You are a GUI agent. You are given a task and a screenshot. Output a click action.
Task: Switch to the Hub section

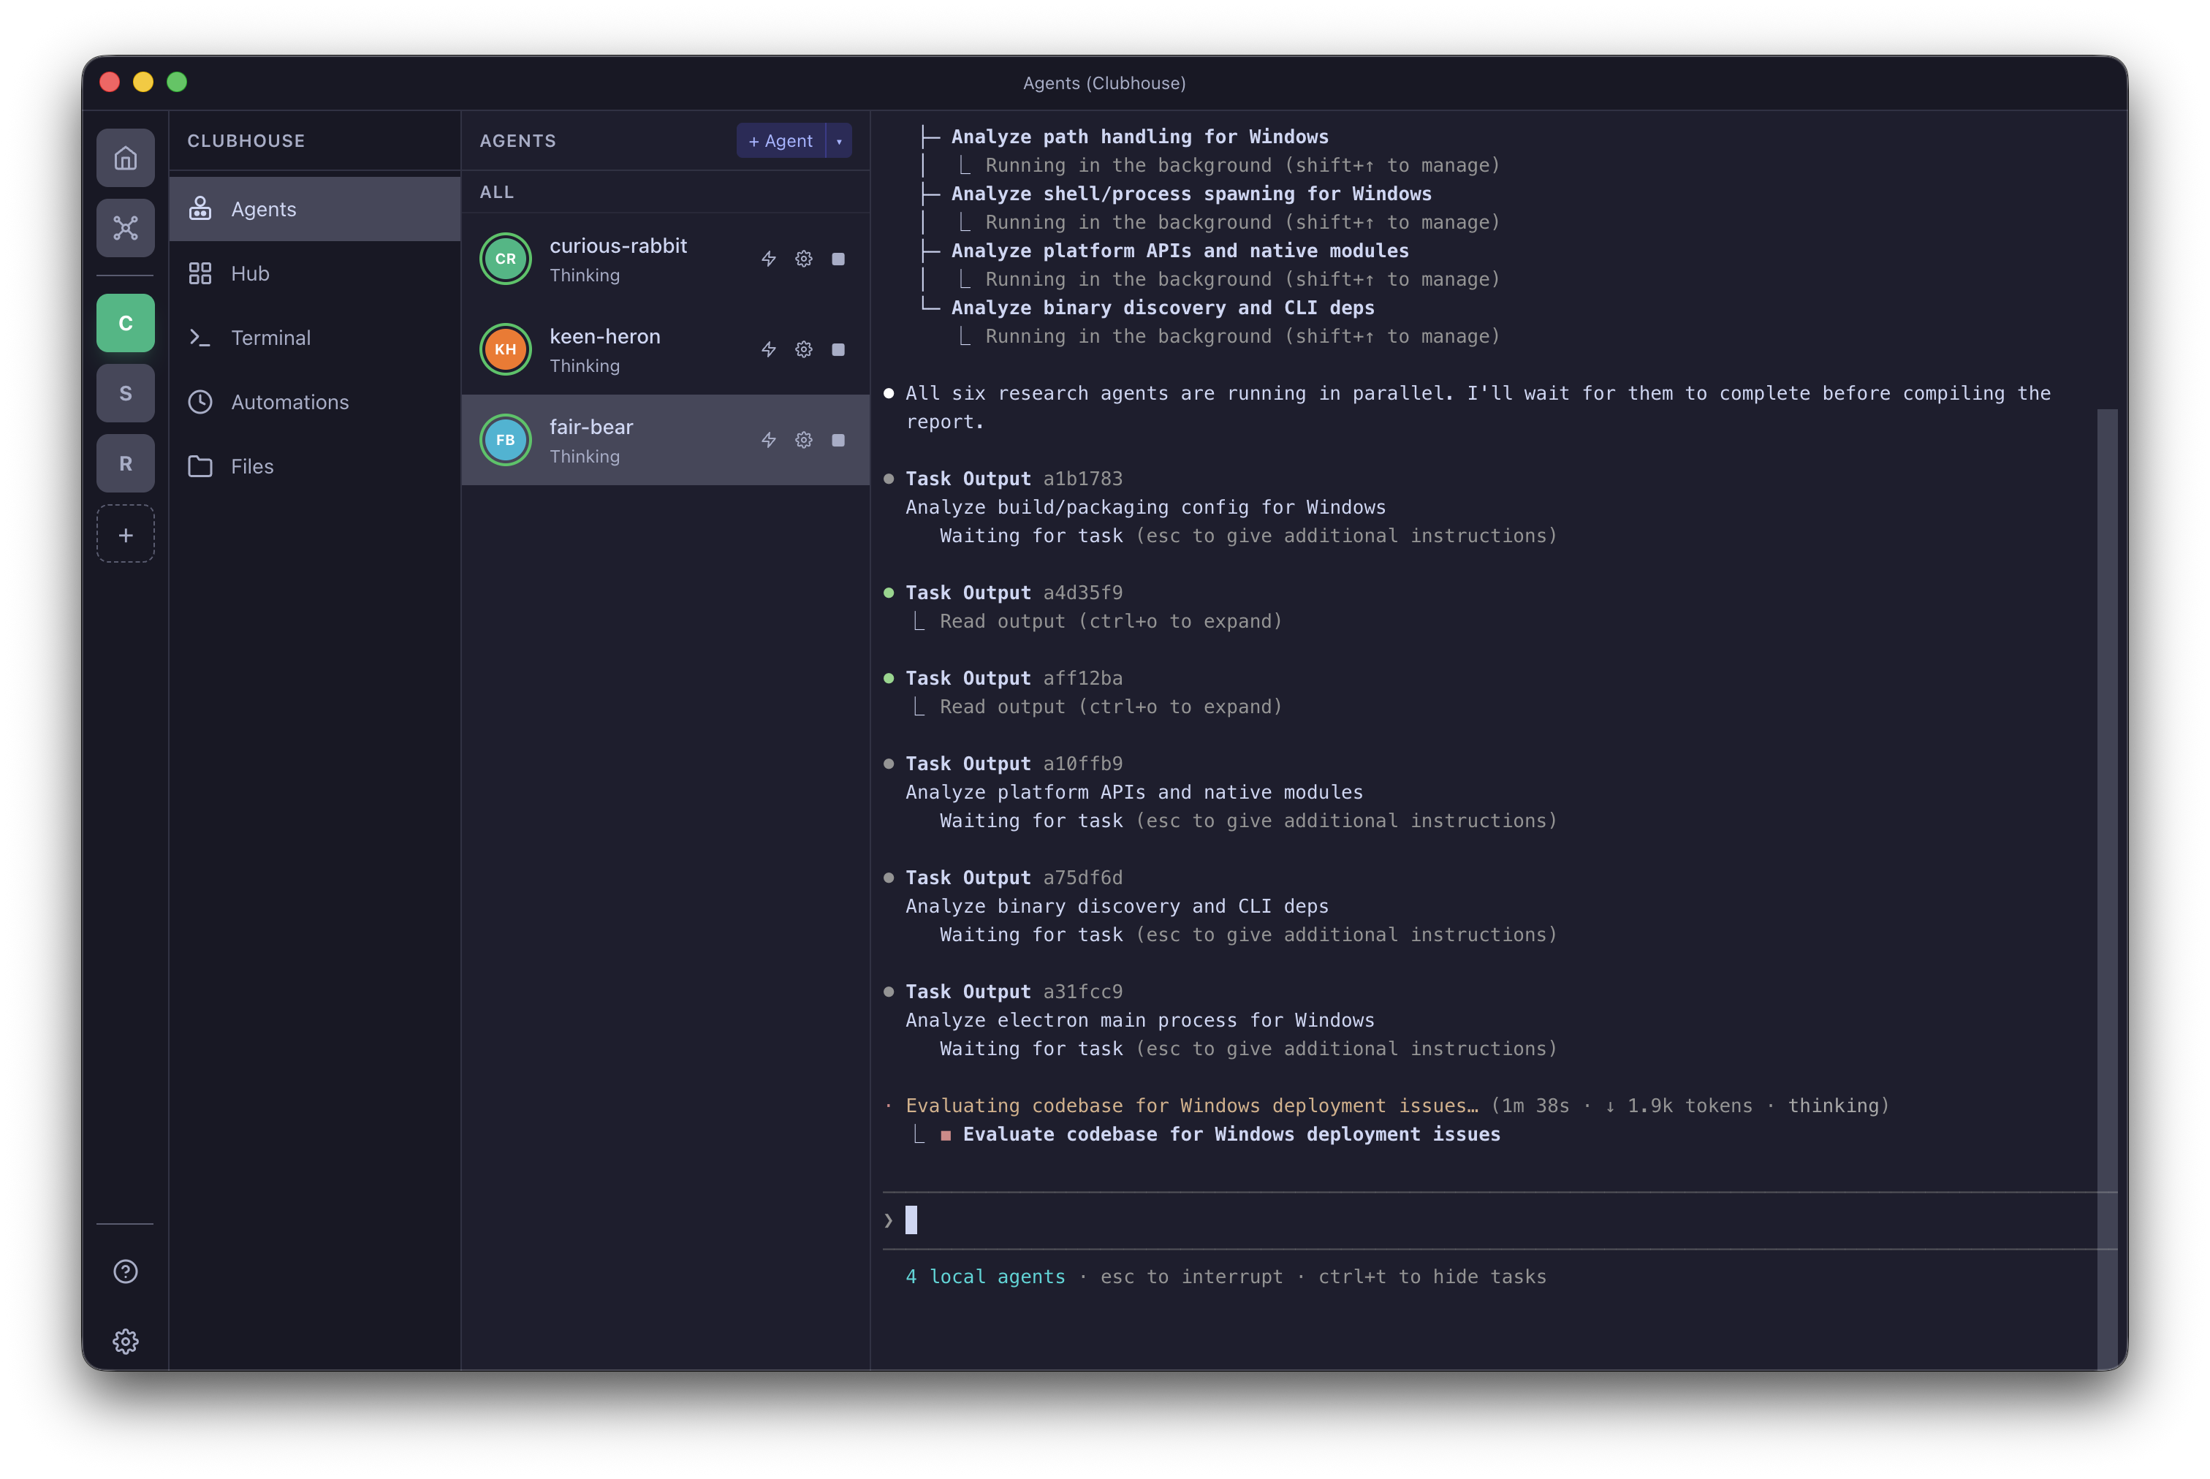pos(250,273)
